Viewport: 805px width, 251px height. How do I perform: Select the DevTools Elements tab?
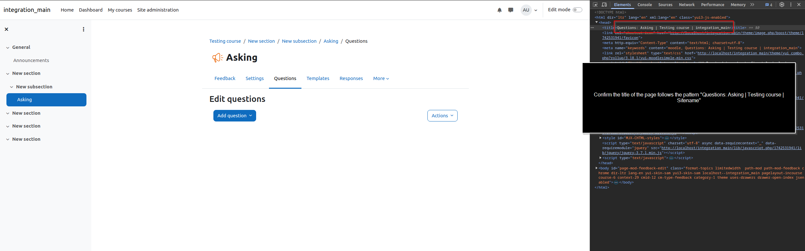(x=622, y=4)
